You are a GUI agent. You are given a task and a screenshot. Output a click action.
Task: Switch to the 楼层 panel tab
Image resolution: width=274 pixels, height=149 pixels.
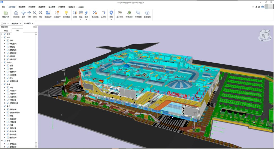click(x=6, y=30)
